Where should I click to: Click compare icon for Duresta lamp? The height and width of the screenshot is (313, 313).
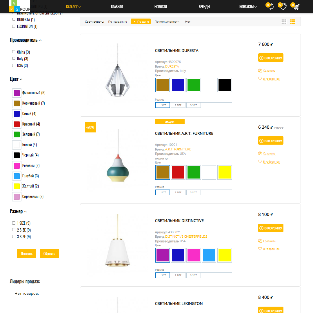pyautogui.click(x=260, y=70)
